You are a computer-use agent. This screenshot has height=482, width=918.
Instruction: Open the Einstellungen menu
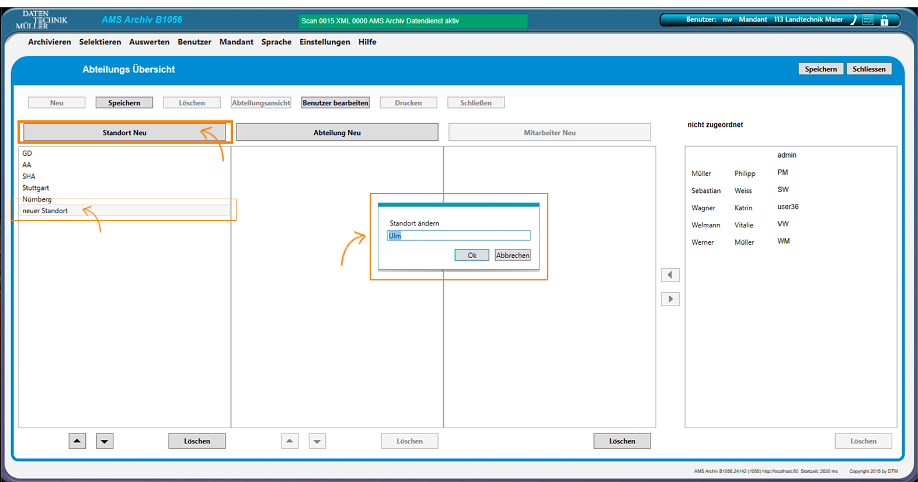click(x=325, y=42)
